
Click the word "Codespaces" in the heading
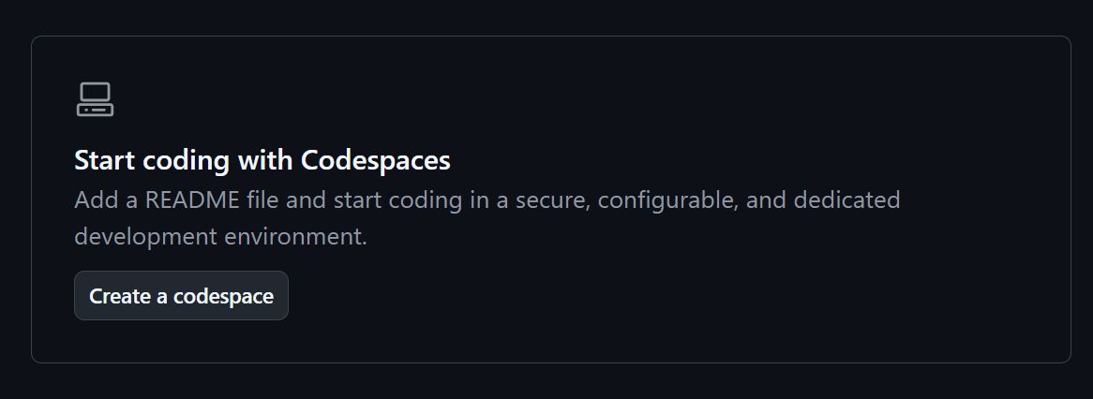point(376,160)
